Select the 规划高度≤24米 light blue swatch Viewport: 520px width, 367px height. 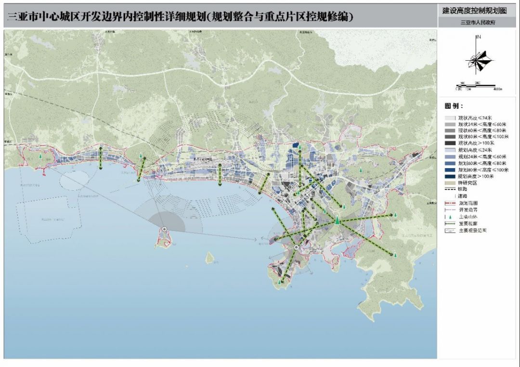[x=449, y=150]
